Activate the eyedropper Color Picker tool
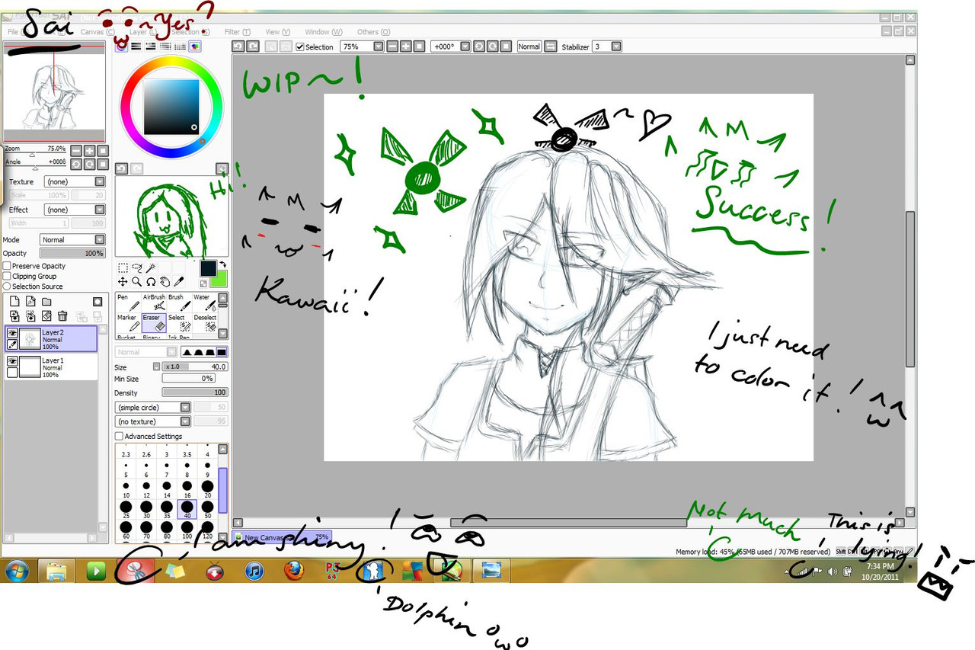 pyautogui.click(x=178, y=281)
